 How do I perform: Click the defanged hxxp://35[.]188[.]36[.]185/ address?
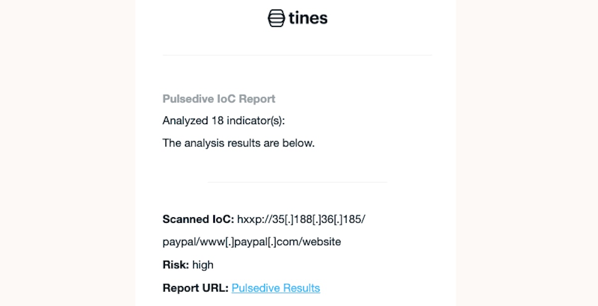pos(301,219)
